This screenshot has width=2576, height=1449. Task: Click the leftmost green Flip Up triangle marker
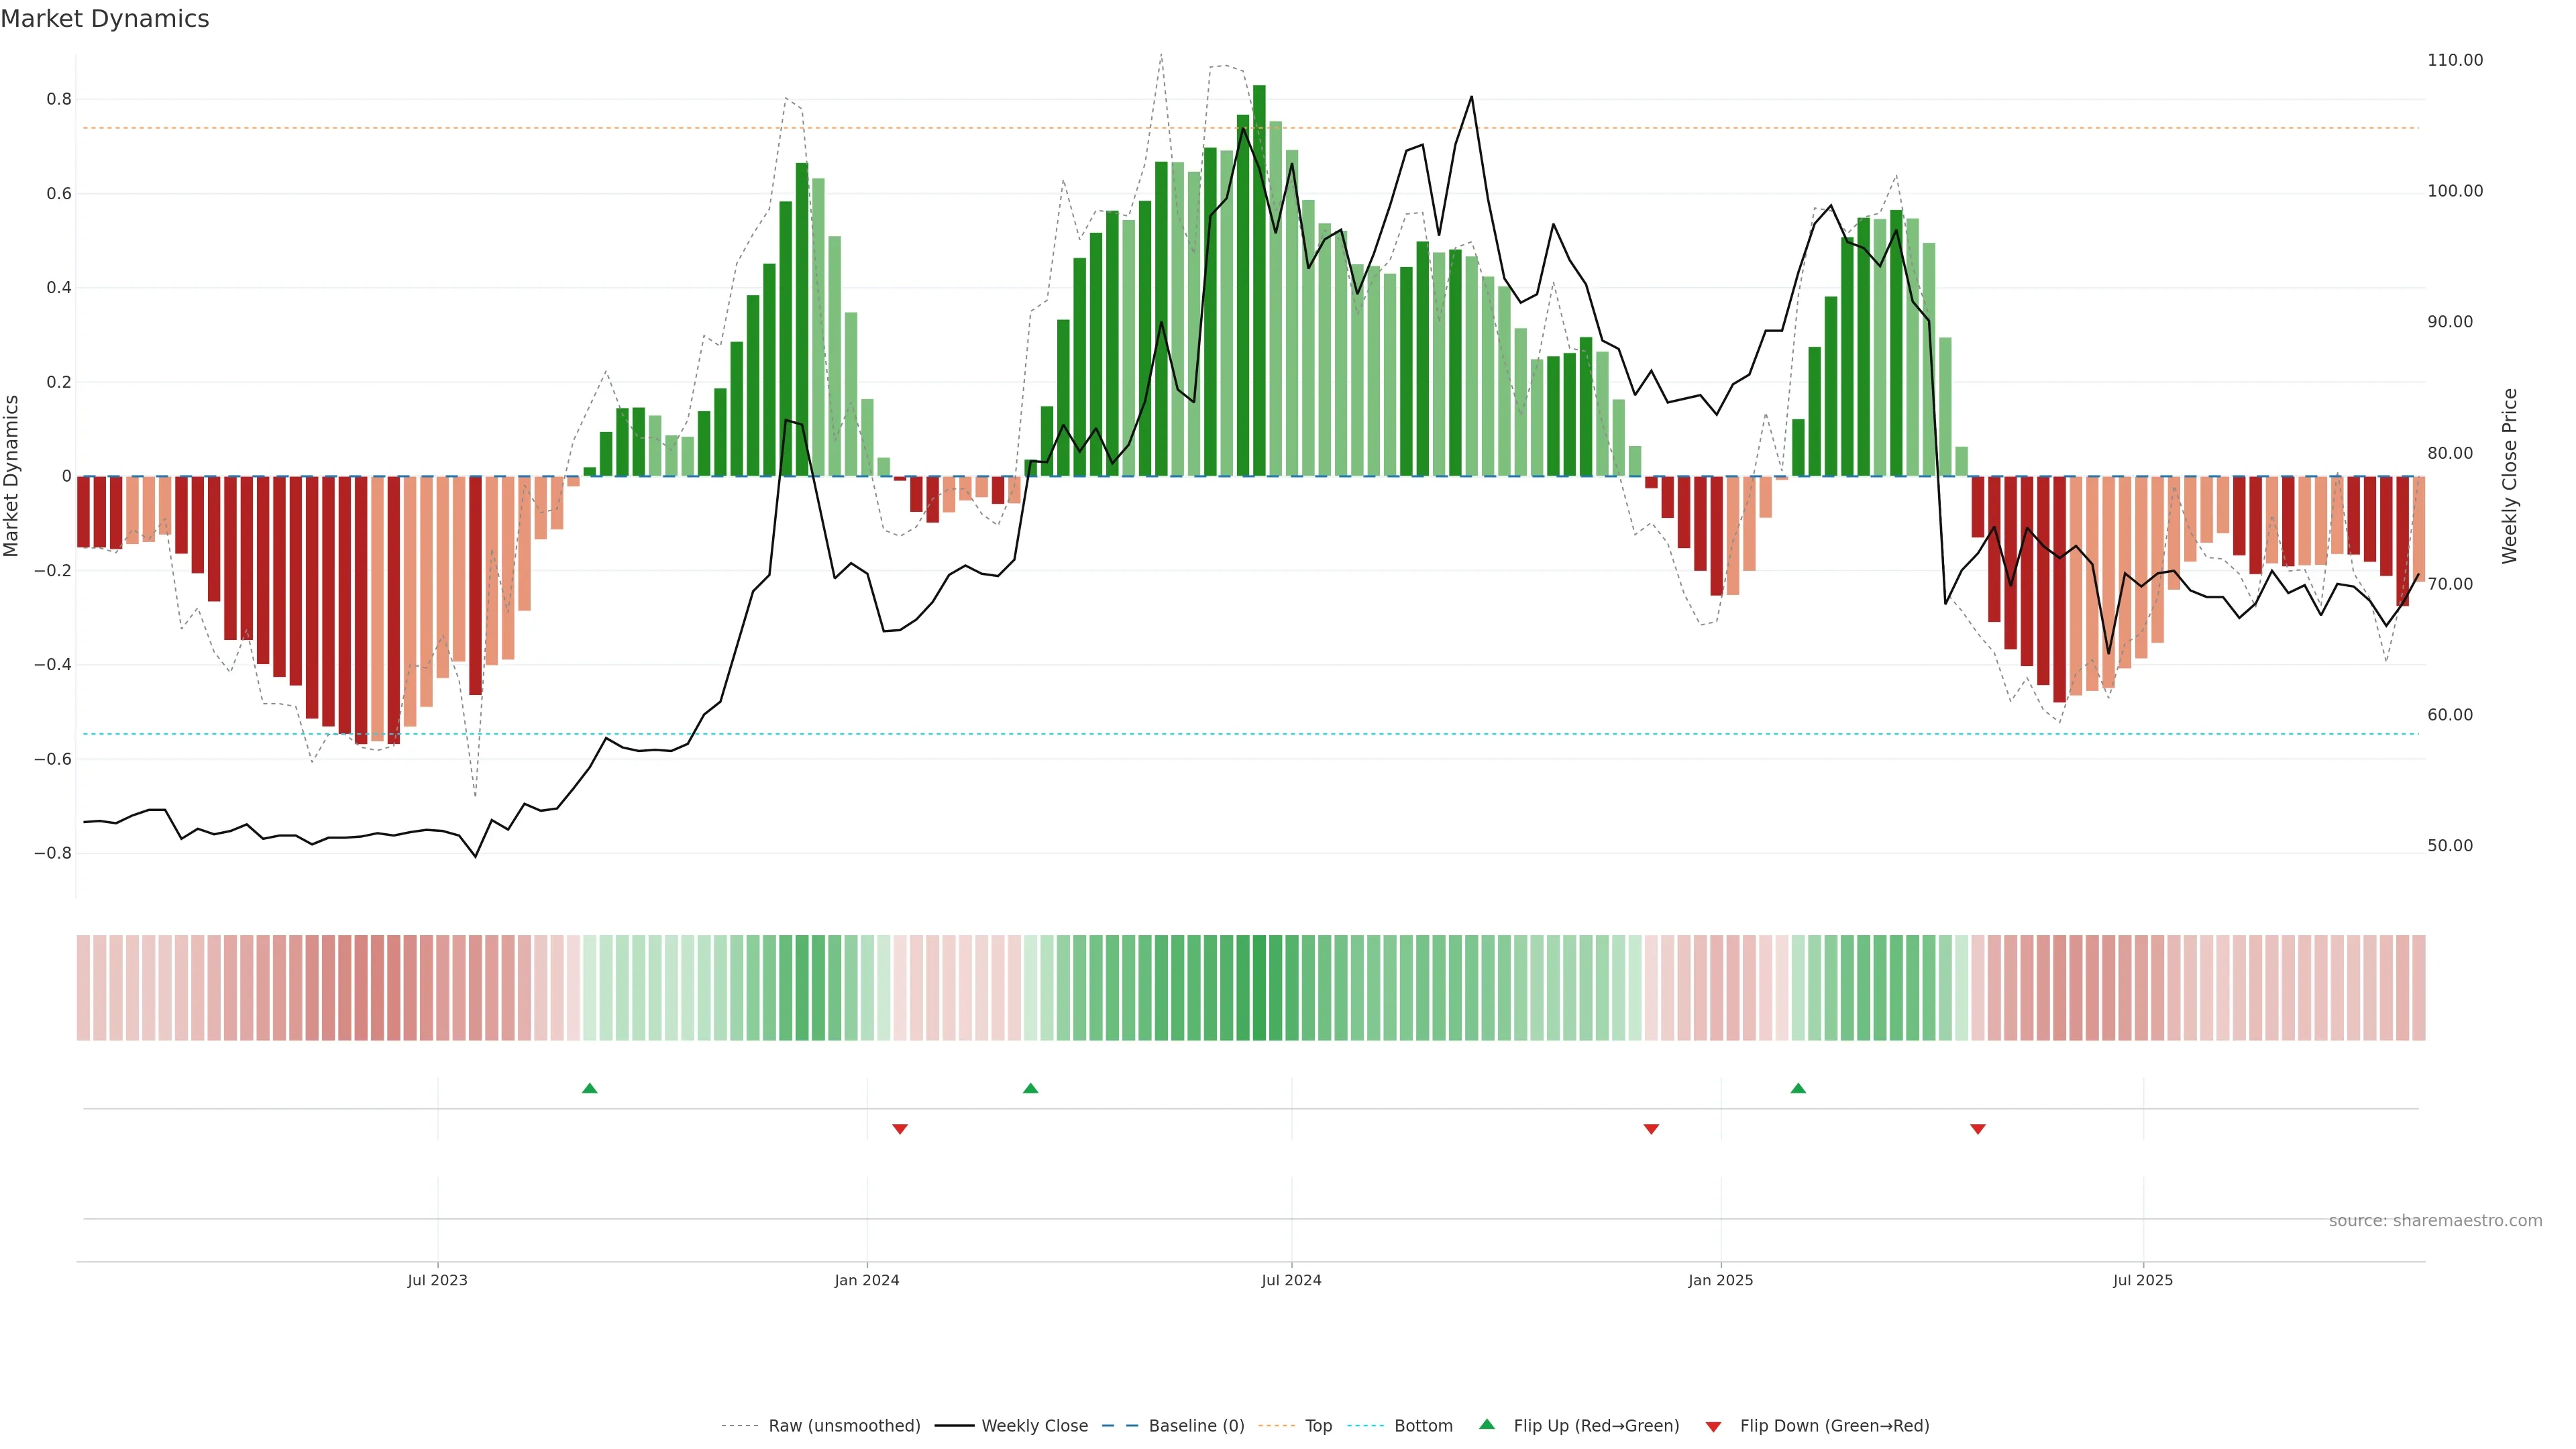point(590,1088)
